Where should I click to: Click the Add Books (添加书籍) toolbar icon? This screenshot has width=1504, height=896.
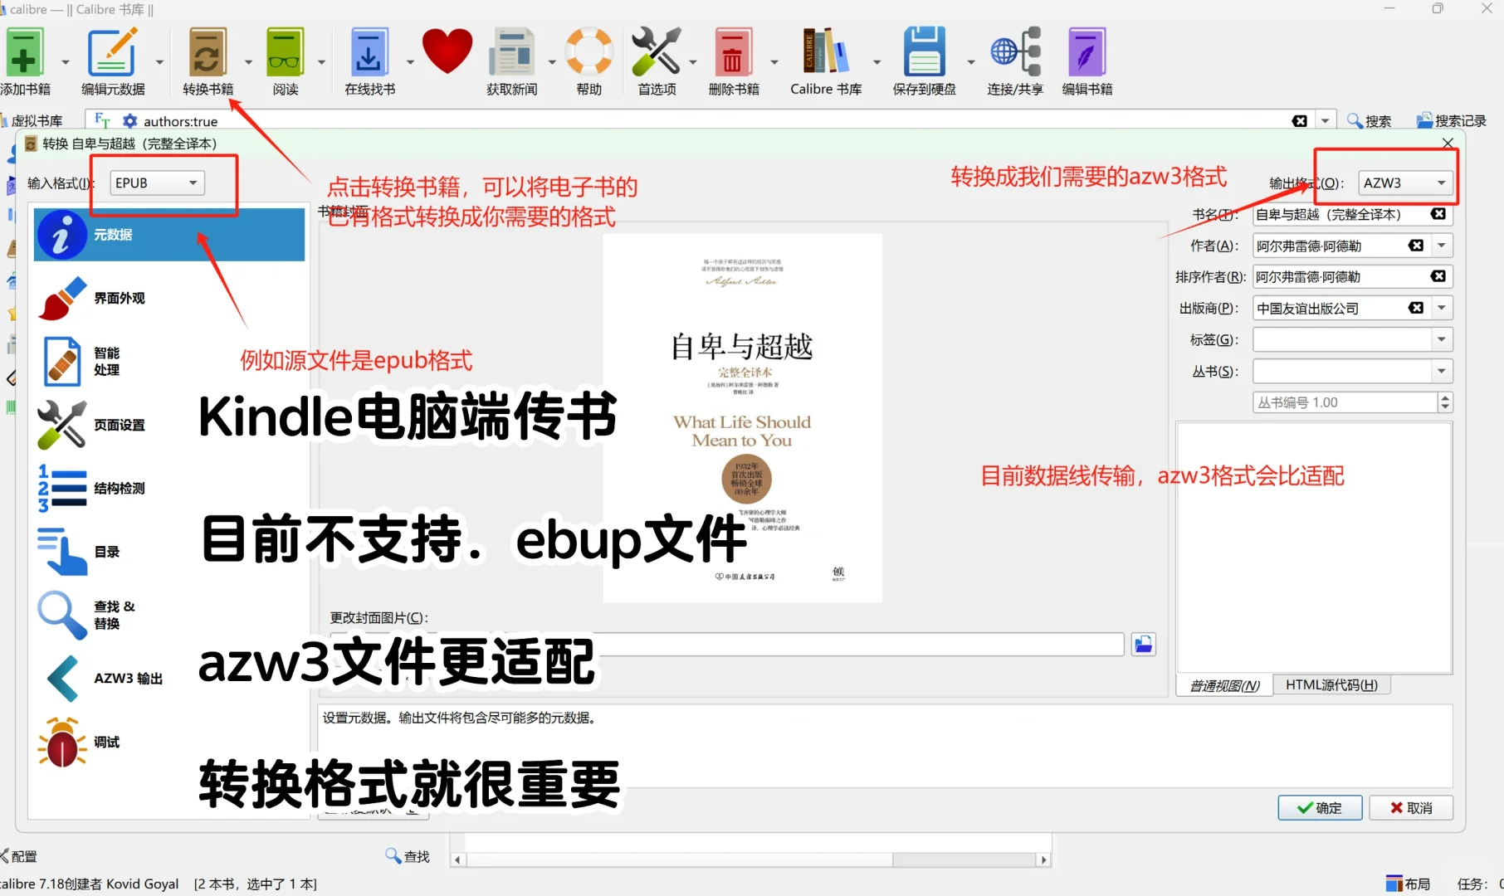point(24,53)
